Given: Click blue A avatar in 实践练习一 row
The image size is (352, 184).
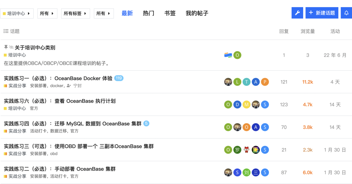Looking at the screenshot, I should [256, 82].
